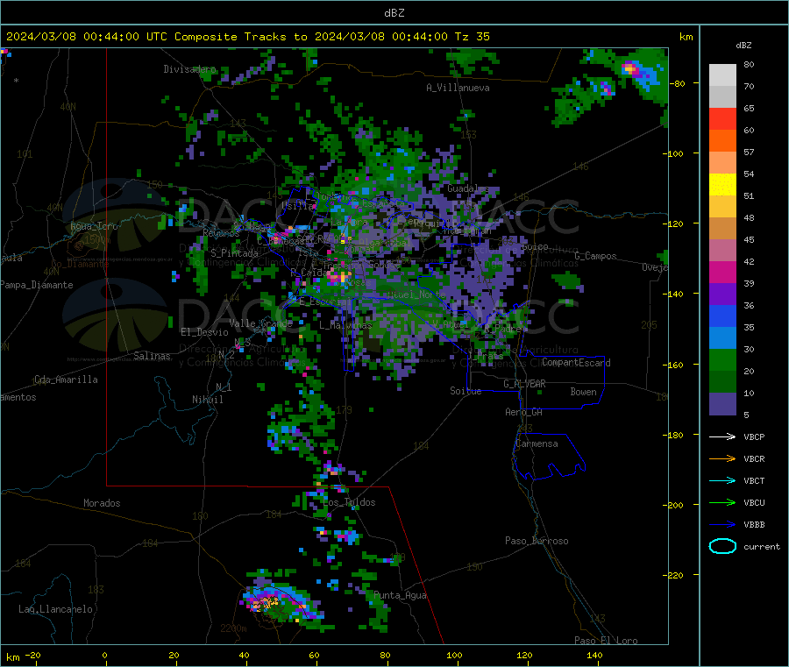Click the orange VBCR arrow legend icon
This screenshot has height=667, width=789.
pyautogui.click(x=722, y=458)
